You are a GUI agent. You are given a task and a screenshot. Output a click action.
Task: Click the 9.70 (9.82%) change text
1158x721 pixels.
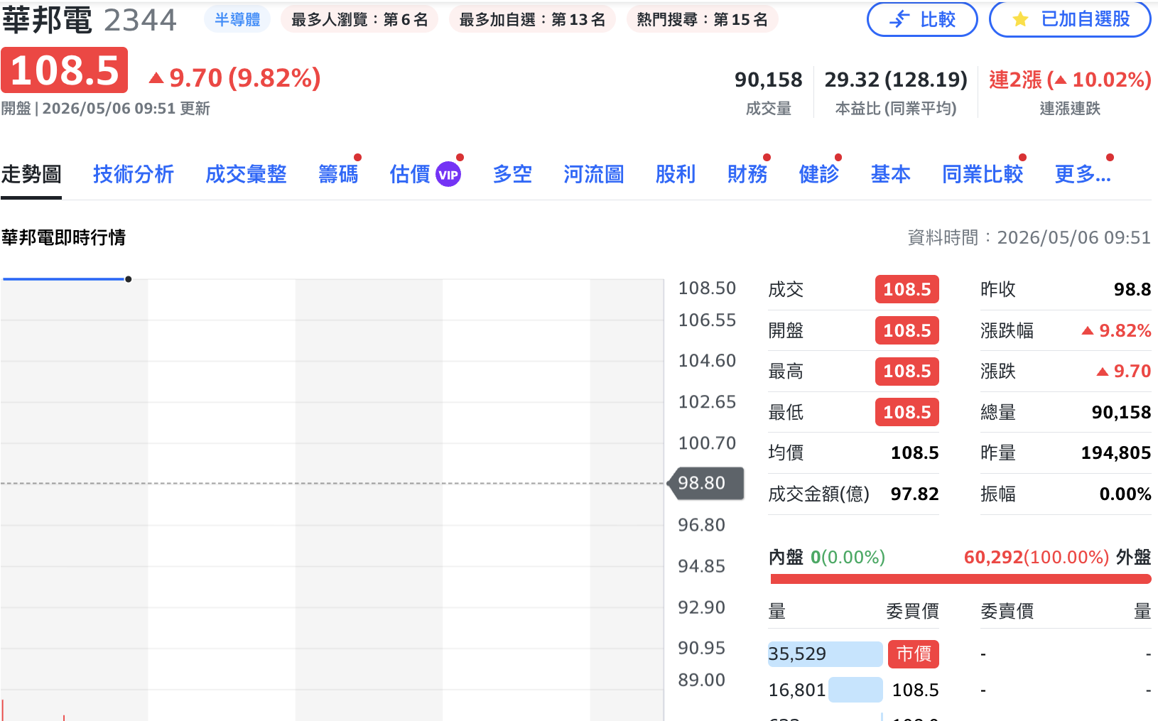click(x=245, y=78)
